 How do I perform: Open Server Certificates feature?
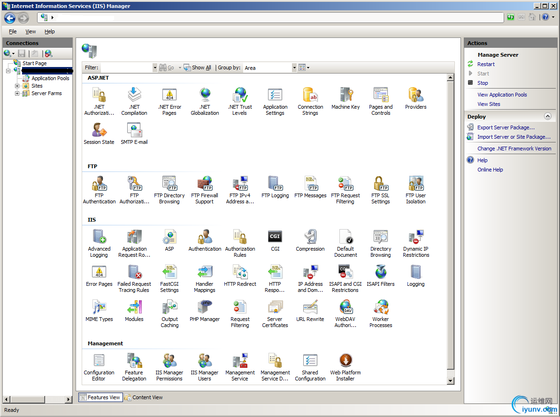pos(275,313)
